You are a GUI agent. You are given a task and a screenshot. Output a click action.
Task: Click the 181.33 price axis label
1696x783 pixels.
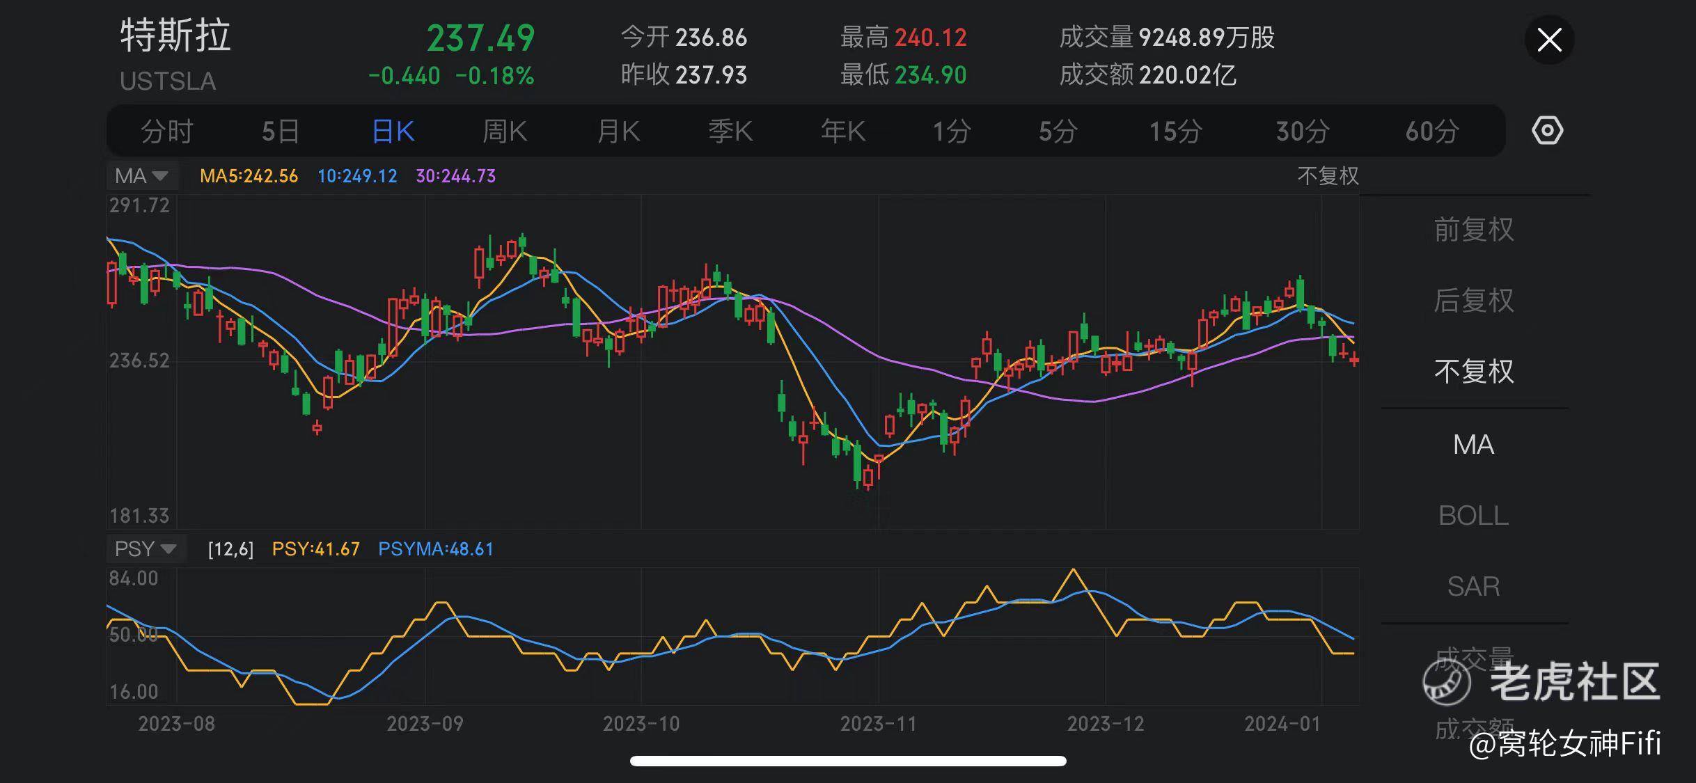coord(139,516)
